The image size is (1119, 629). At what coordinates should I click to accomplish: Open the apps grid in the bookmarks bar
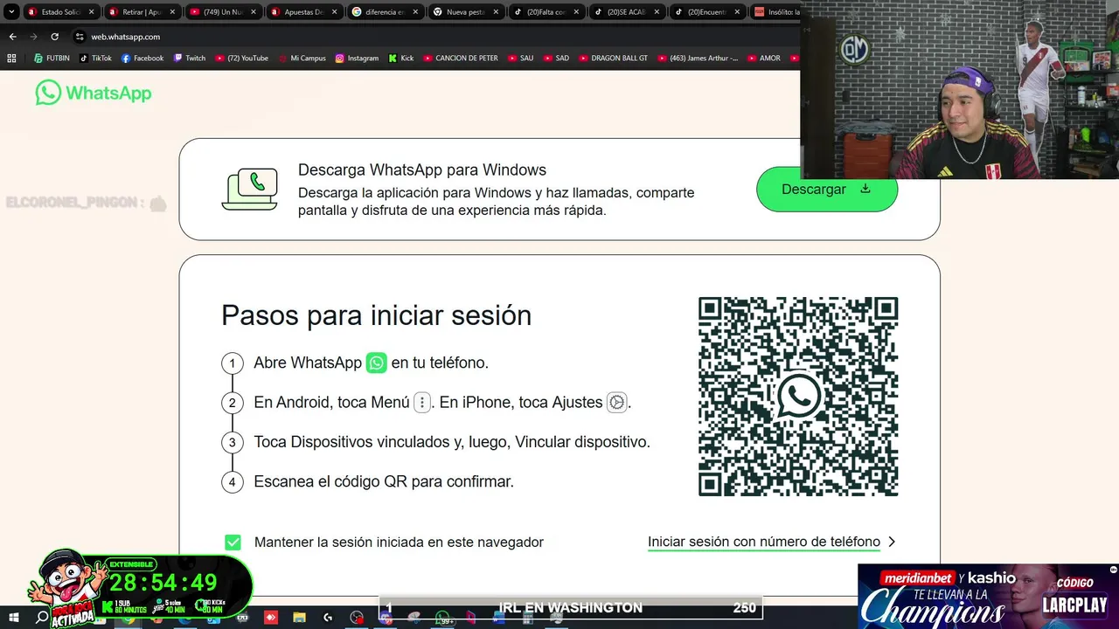coord(11,59)
